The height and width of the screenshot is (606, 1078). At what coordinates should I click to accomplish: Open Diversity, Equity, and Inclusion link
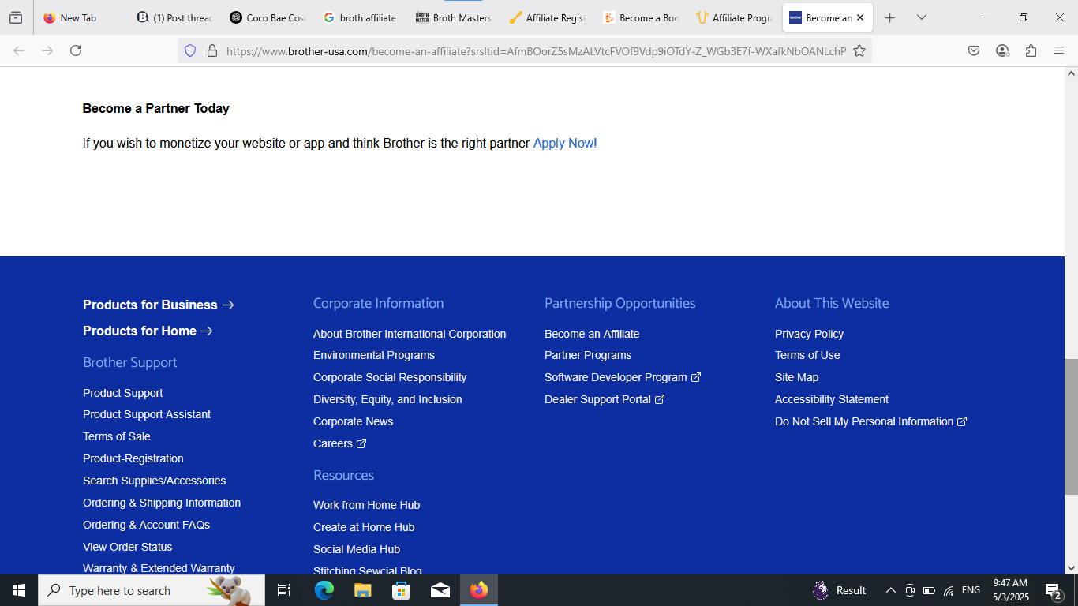[x=387, y=399]
